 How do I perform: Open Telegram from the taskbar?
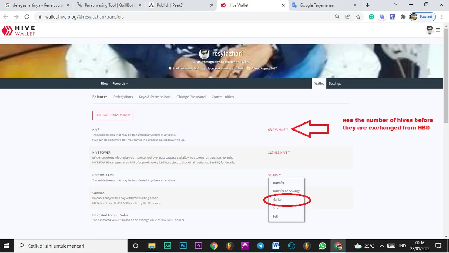pos(260,246)
